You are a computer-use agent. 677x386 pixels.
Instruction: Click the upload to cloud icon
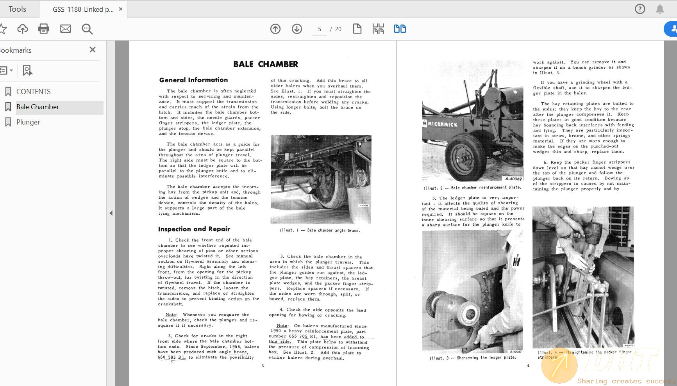(x=23, y=29)
